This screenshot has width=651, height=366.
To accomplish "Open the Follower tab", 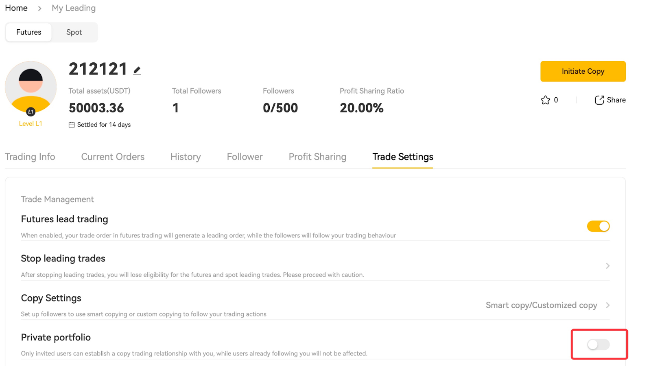I will point(245,157).
